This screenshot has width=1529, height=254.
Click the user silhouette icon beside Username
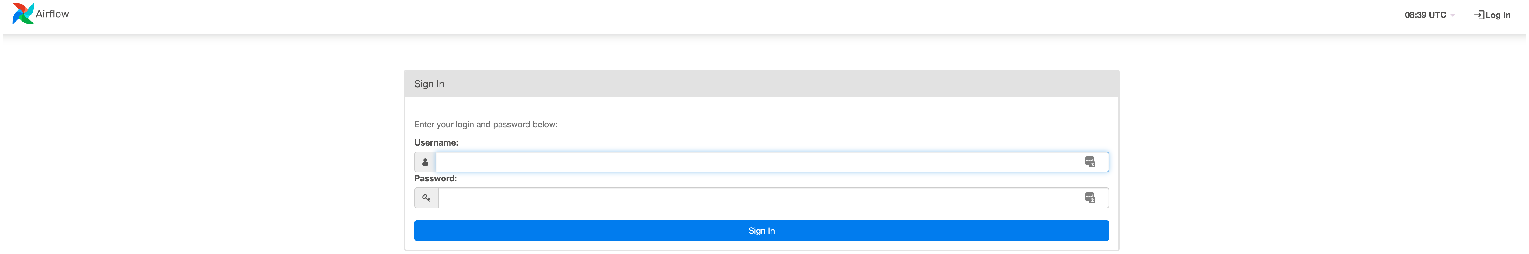[425, 162]
